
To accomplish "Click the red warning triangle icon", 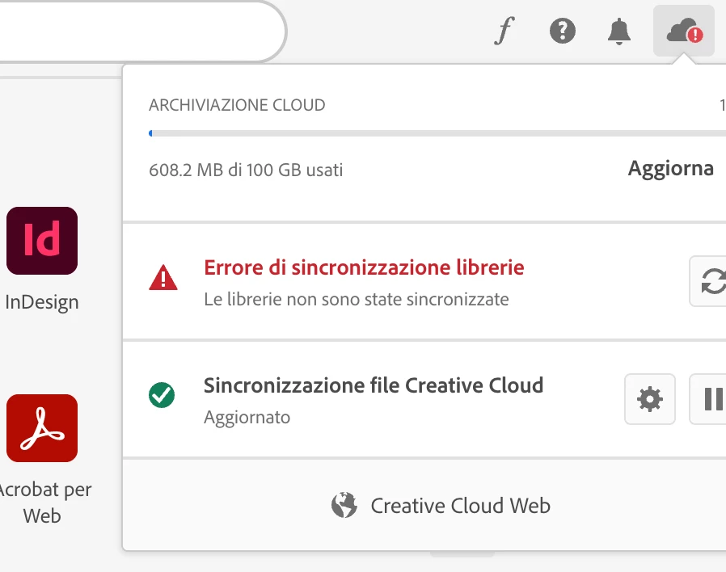I will (x=163, y=278).
